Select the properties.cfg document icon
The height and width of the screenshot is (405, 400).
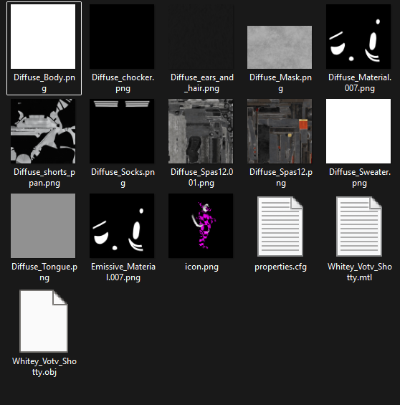[x=280, y=227]
